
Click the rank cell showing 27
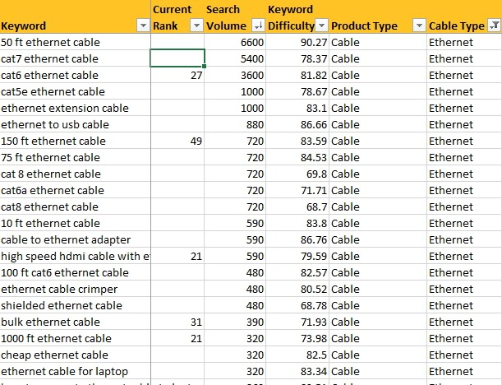pyautogui.click(x=177, y=75)
